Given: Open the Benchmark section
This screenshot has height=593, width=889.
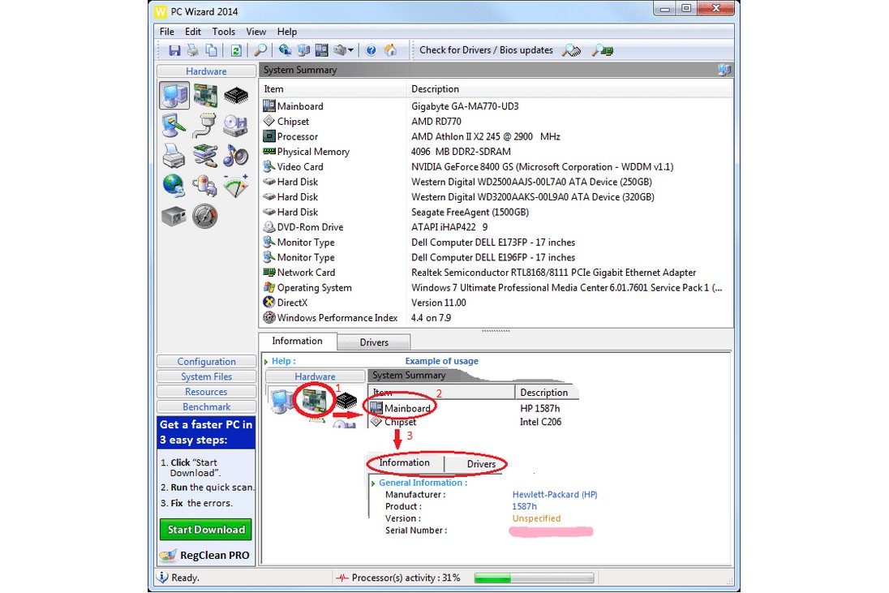Looking at the screenshot, I should point(206,406).
